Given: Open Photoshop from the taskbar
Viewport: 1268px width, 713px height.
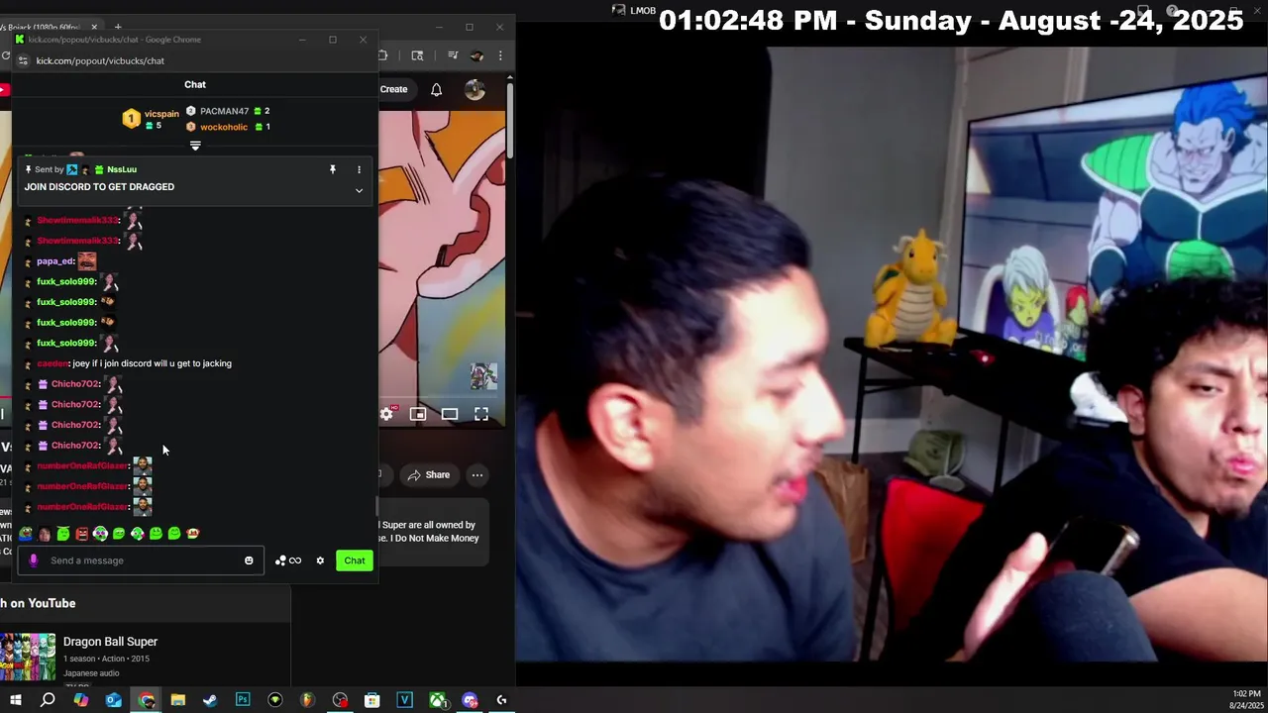Looking at the screenshot, I should coord(243,700).
